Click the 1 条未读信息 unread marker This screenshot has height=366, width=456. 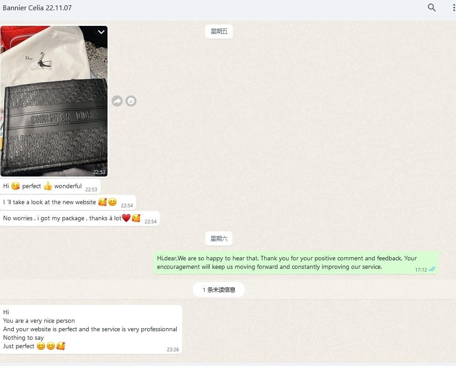[x=219, y=290]
